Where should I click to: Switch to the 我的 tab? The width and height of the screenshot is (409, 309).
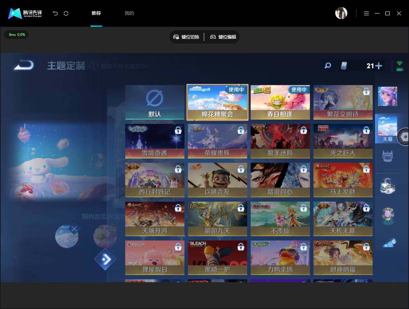(129, 13)
